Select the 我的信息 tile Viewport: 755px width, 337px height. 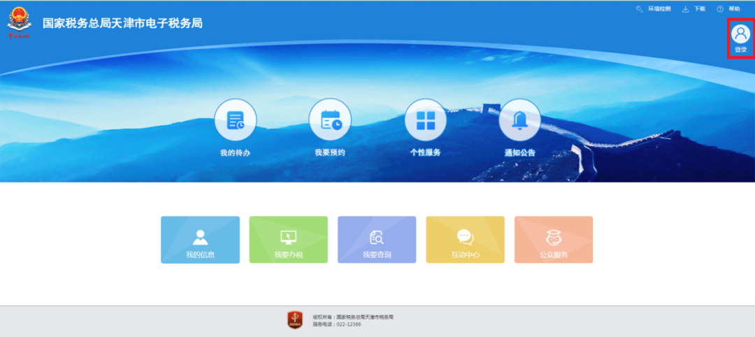(200, 240)
